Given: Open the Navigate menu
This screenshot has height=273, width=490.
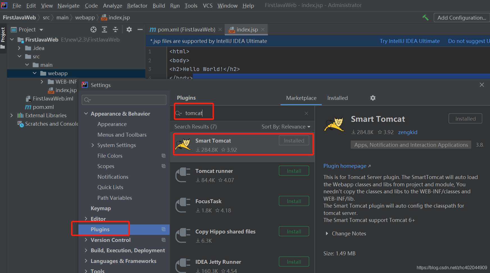Looking at the screenshot, I should pos(69,6).
